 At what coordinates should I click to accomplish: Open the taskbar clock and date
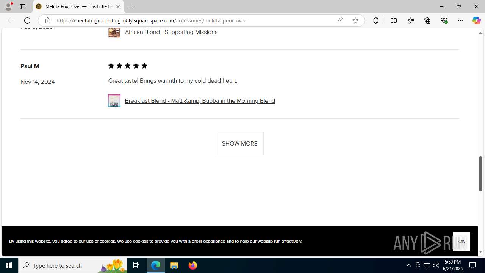(452, 265)
